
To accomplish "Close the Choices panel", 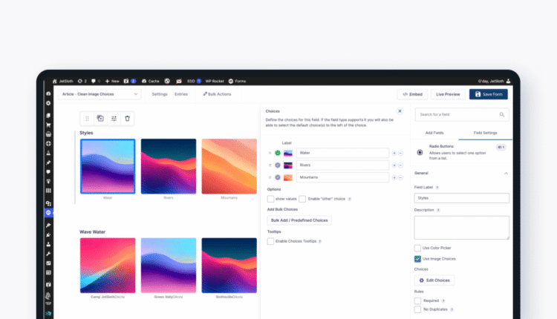I will tap(400, 111).
